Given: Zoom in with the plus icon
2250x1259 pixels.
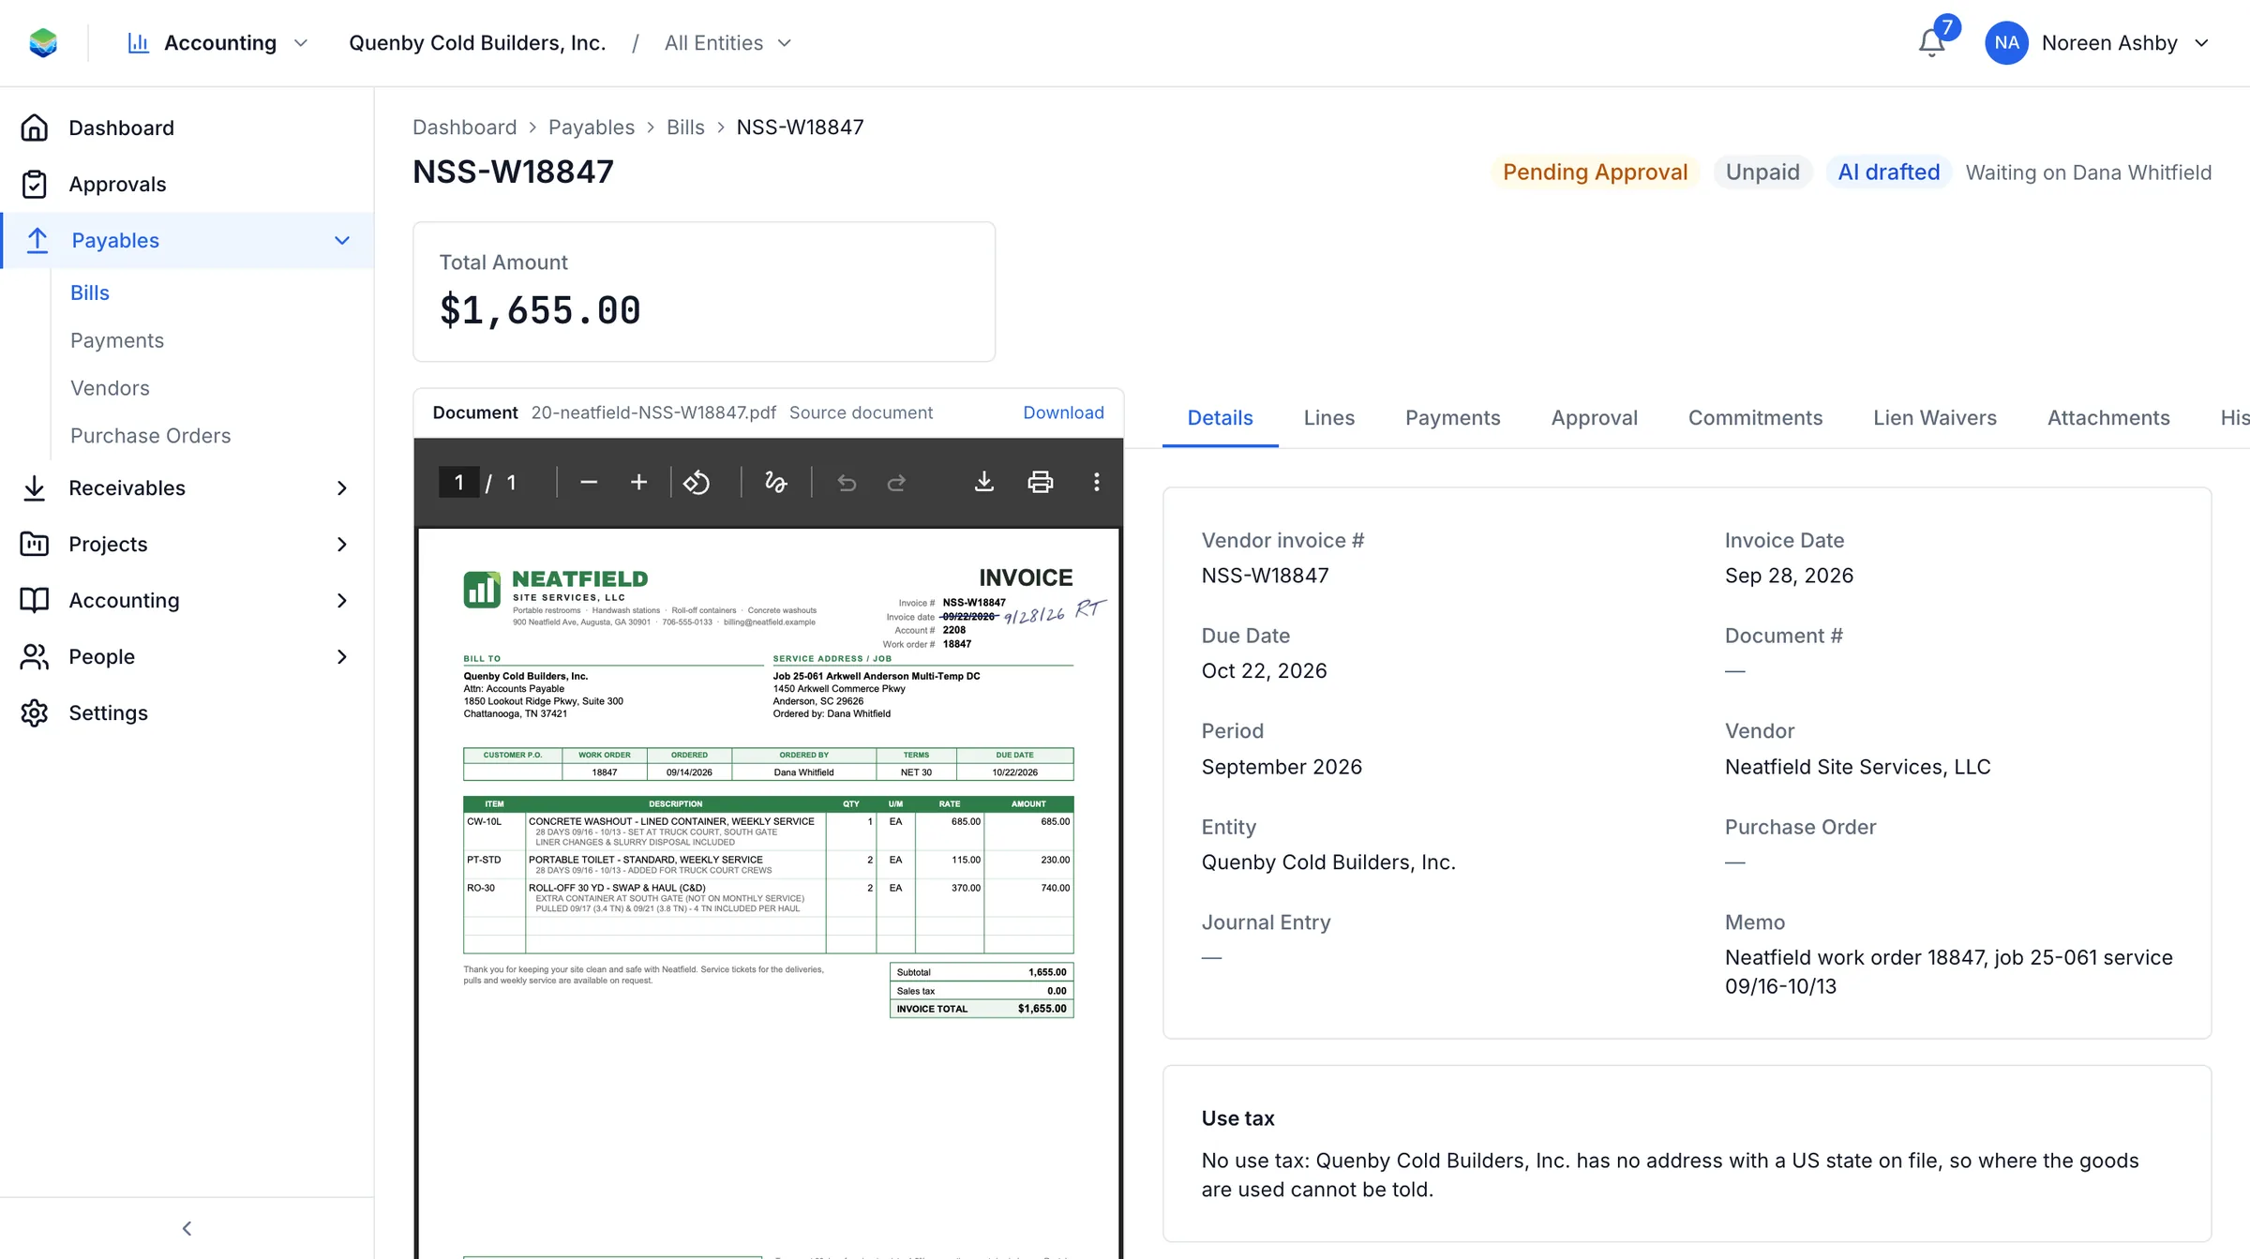Looking at the screenshot, I should (638, 482).
